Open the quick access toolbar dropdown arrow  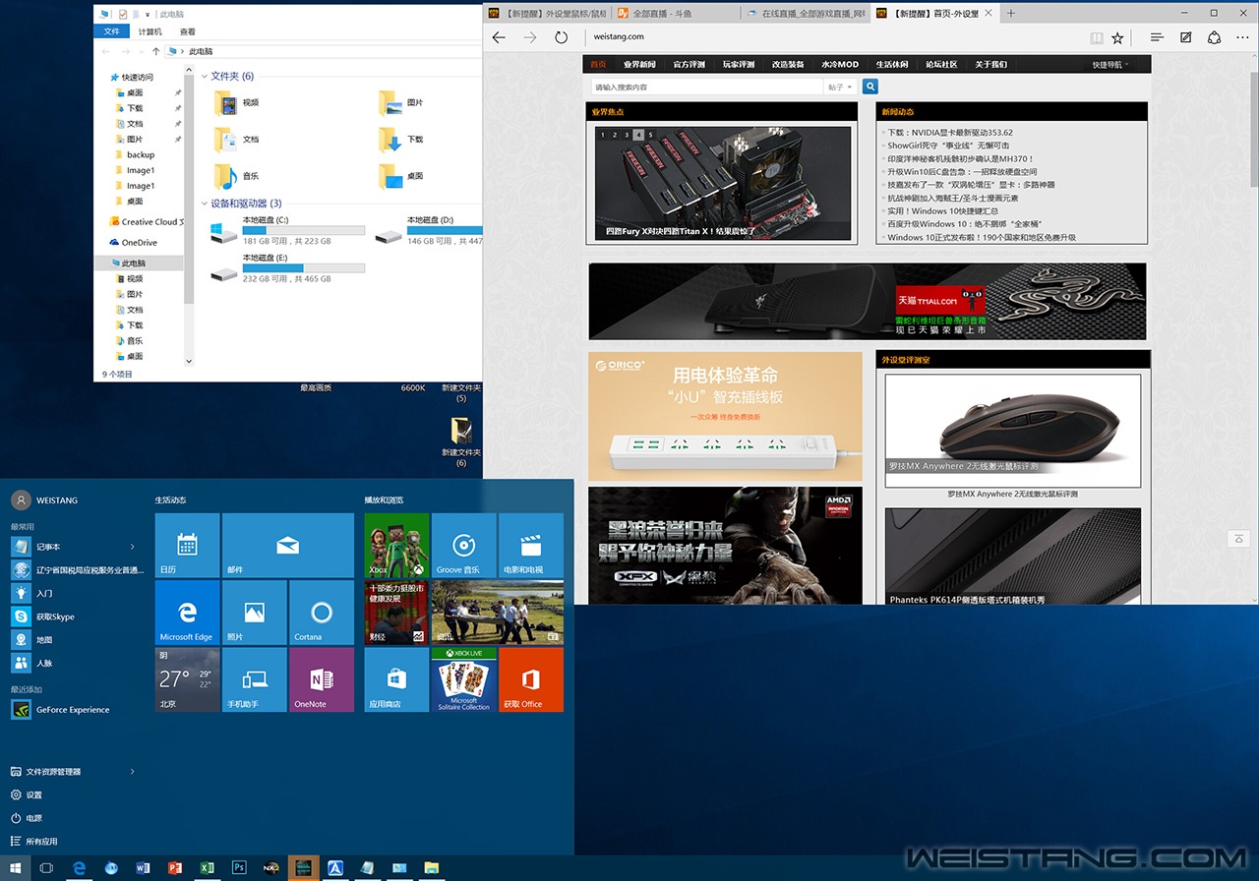click(x=148, y=15)
